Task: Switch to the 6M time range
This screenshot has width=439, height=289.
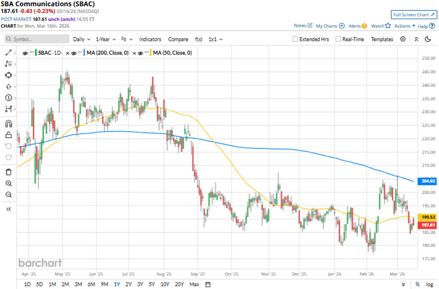Action: (x=91, y=284)
